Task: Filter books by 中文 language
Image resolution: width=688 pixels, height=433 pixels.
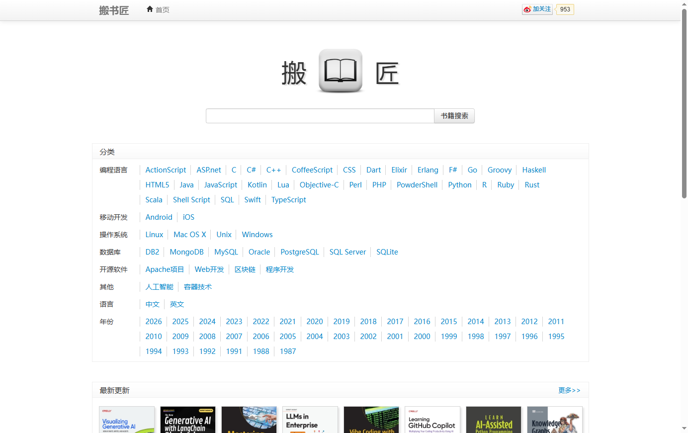Action: coord(153,304)
